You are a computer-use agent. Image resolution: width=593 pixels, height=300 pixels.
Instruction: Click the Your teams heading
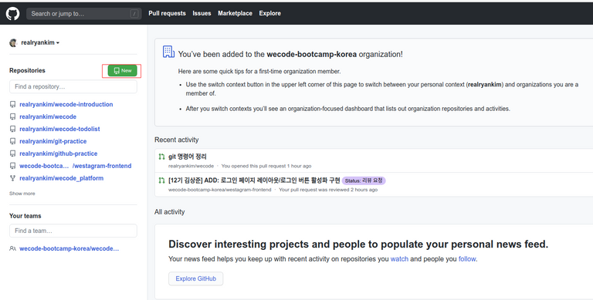25,216
